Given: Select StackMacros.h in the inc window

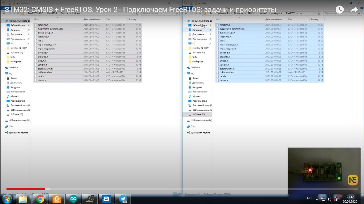Looking at the screenshot, I should (x=270, y=69).
